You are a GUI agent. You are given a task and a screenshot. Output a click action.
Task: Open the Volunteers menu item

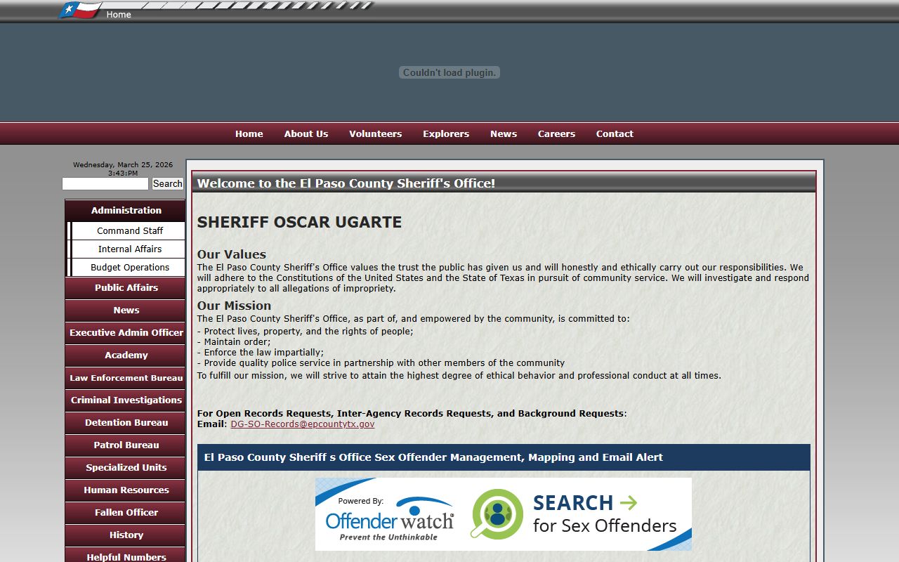375,134
